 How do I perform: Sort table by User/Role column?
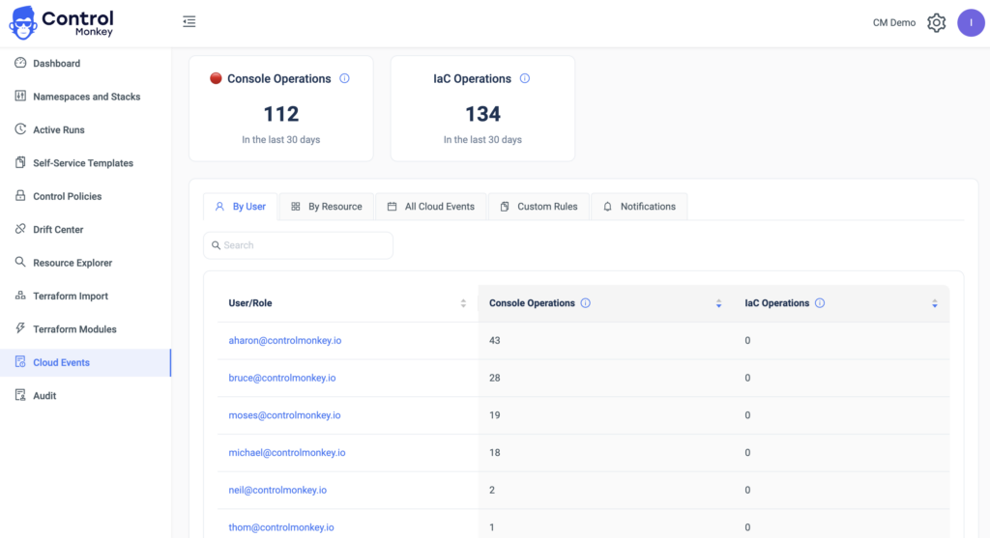point(463,303)
